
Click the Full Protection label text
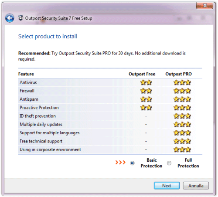[x=188, y=163]
